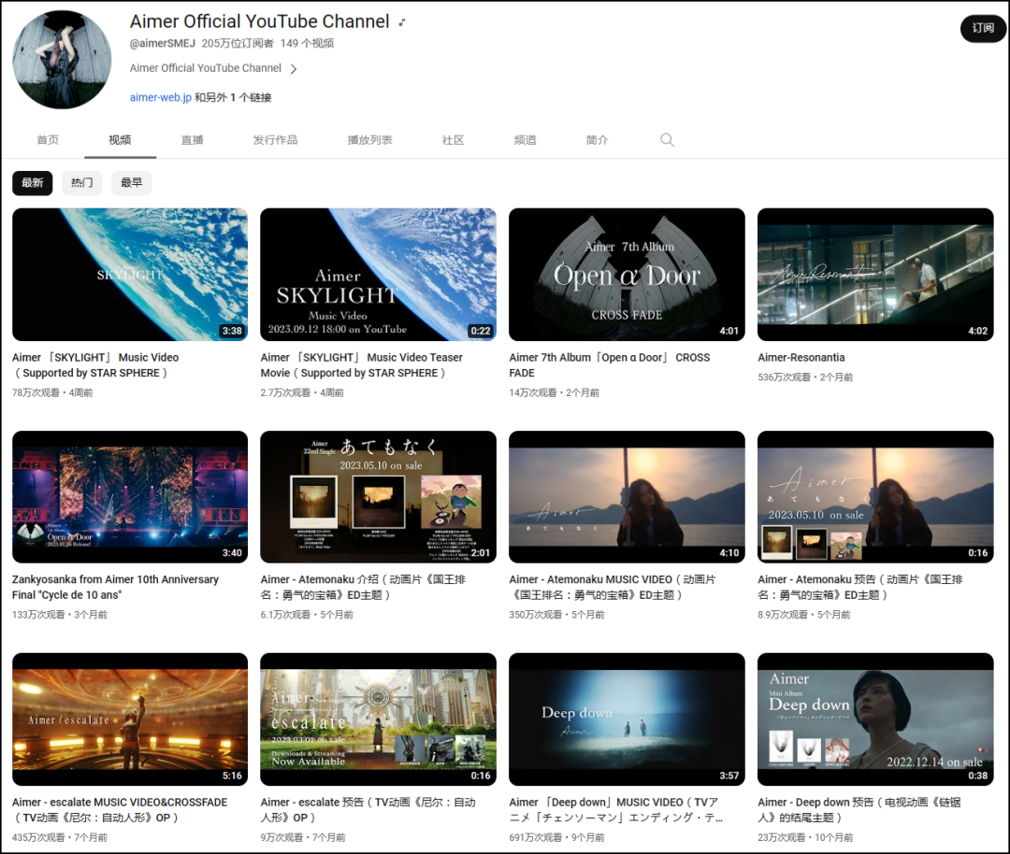This screenshot has width=1010, height=854.
Task: Play the Zankyosanka live video thumbnail
Action: tap(130, 497)
